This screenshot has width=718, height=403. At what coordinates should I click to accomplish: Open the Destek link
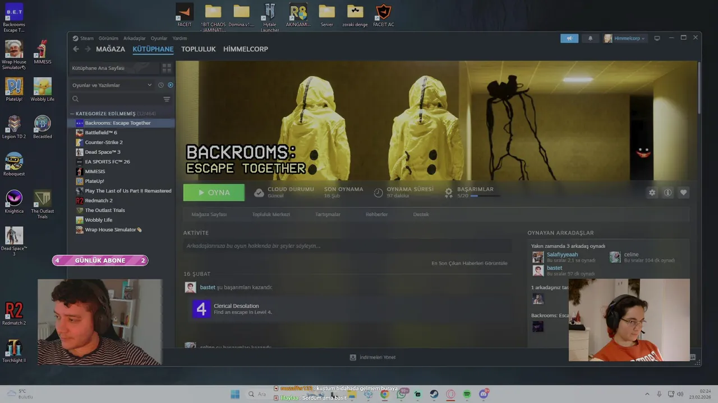pyautogui.click(x=421, y=214)
